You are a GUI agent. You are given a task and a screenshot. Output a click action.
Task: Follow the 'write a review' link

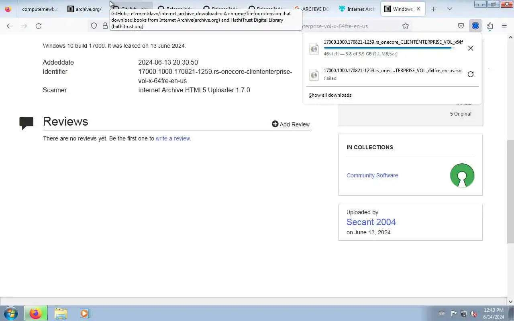click(173, 138)
